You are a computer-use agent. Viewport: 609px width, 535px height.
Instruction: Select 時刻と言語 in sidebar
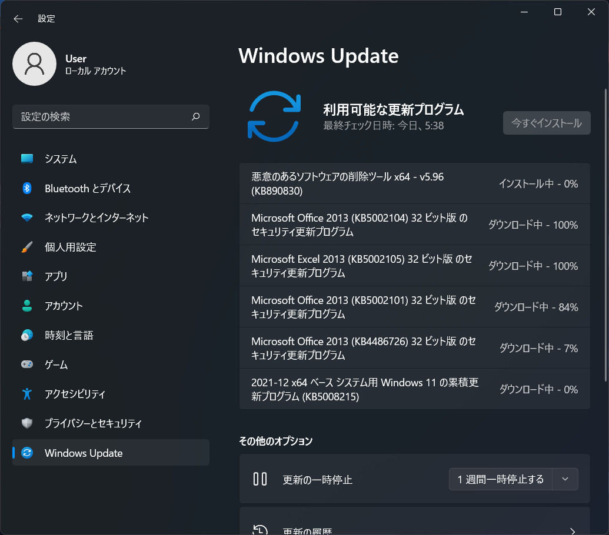(x=111, y=335)
